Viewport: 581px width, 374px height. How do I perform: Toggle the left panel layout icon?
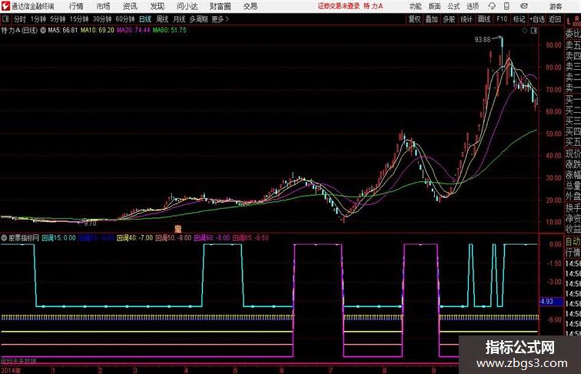click(x=6, y=19)
